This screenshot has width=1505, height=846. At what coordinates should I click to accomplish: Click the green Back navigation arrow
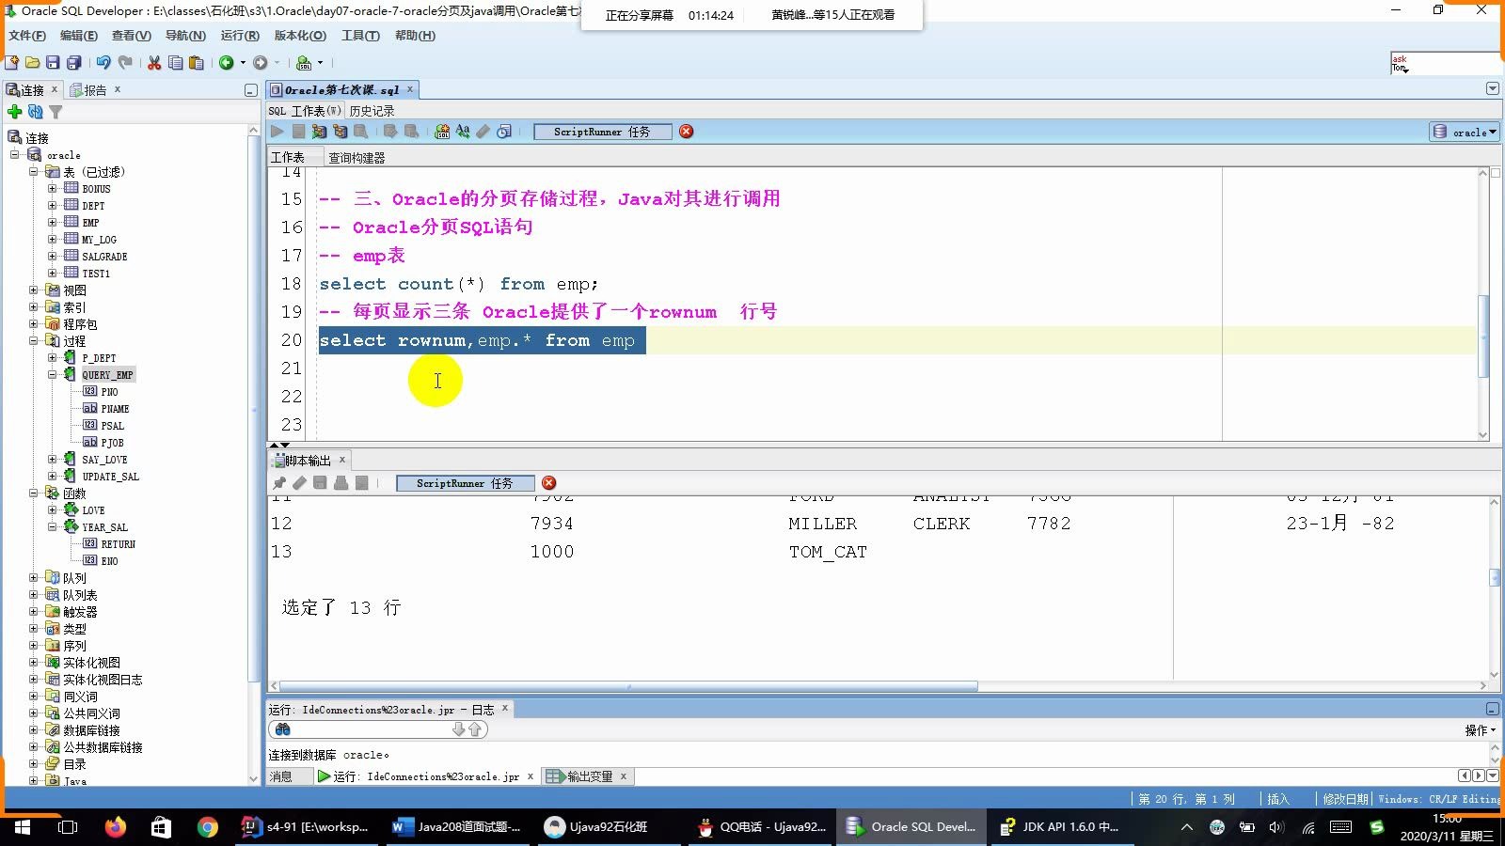tap(226, 63)
